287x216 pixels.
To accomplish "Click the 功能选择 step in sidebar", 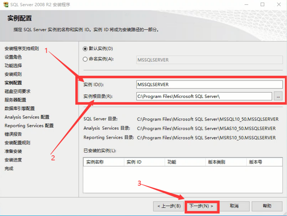I will [x=13, y=65].
